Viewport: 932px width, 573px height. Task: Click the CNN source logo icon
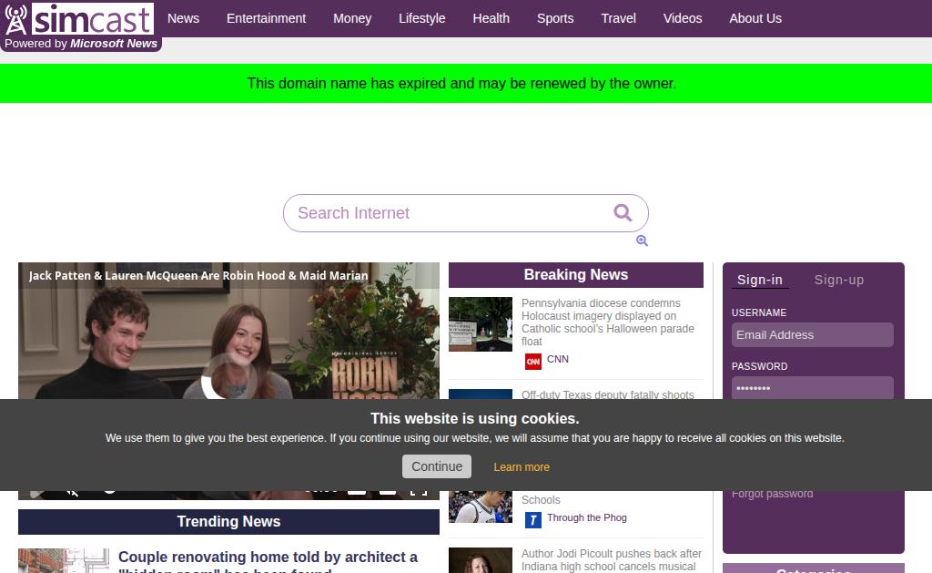click(x=533, y=362)
